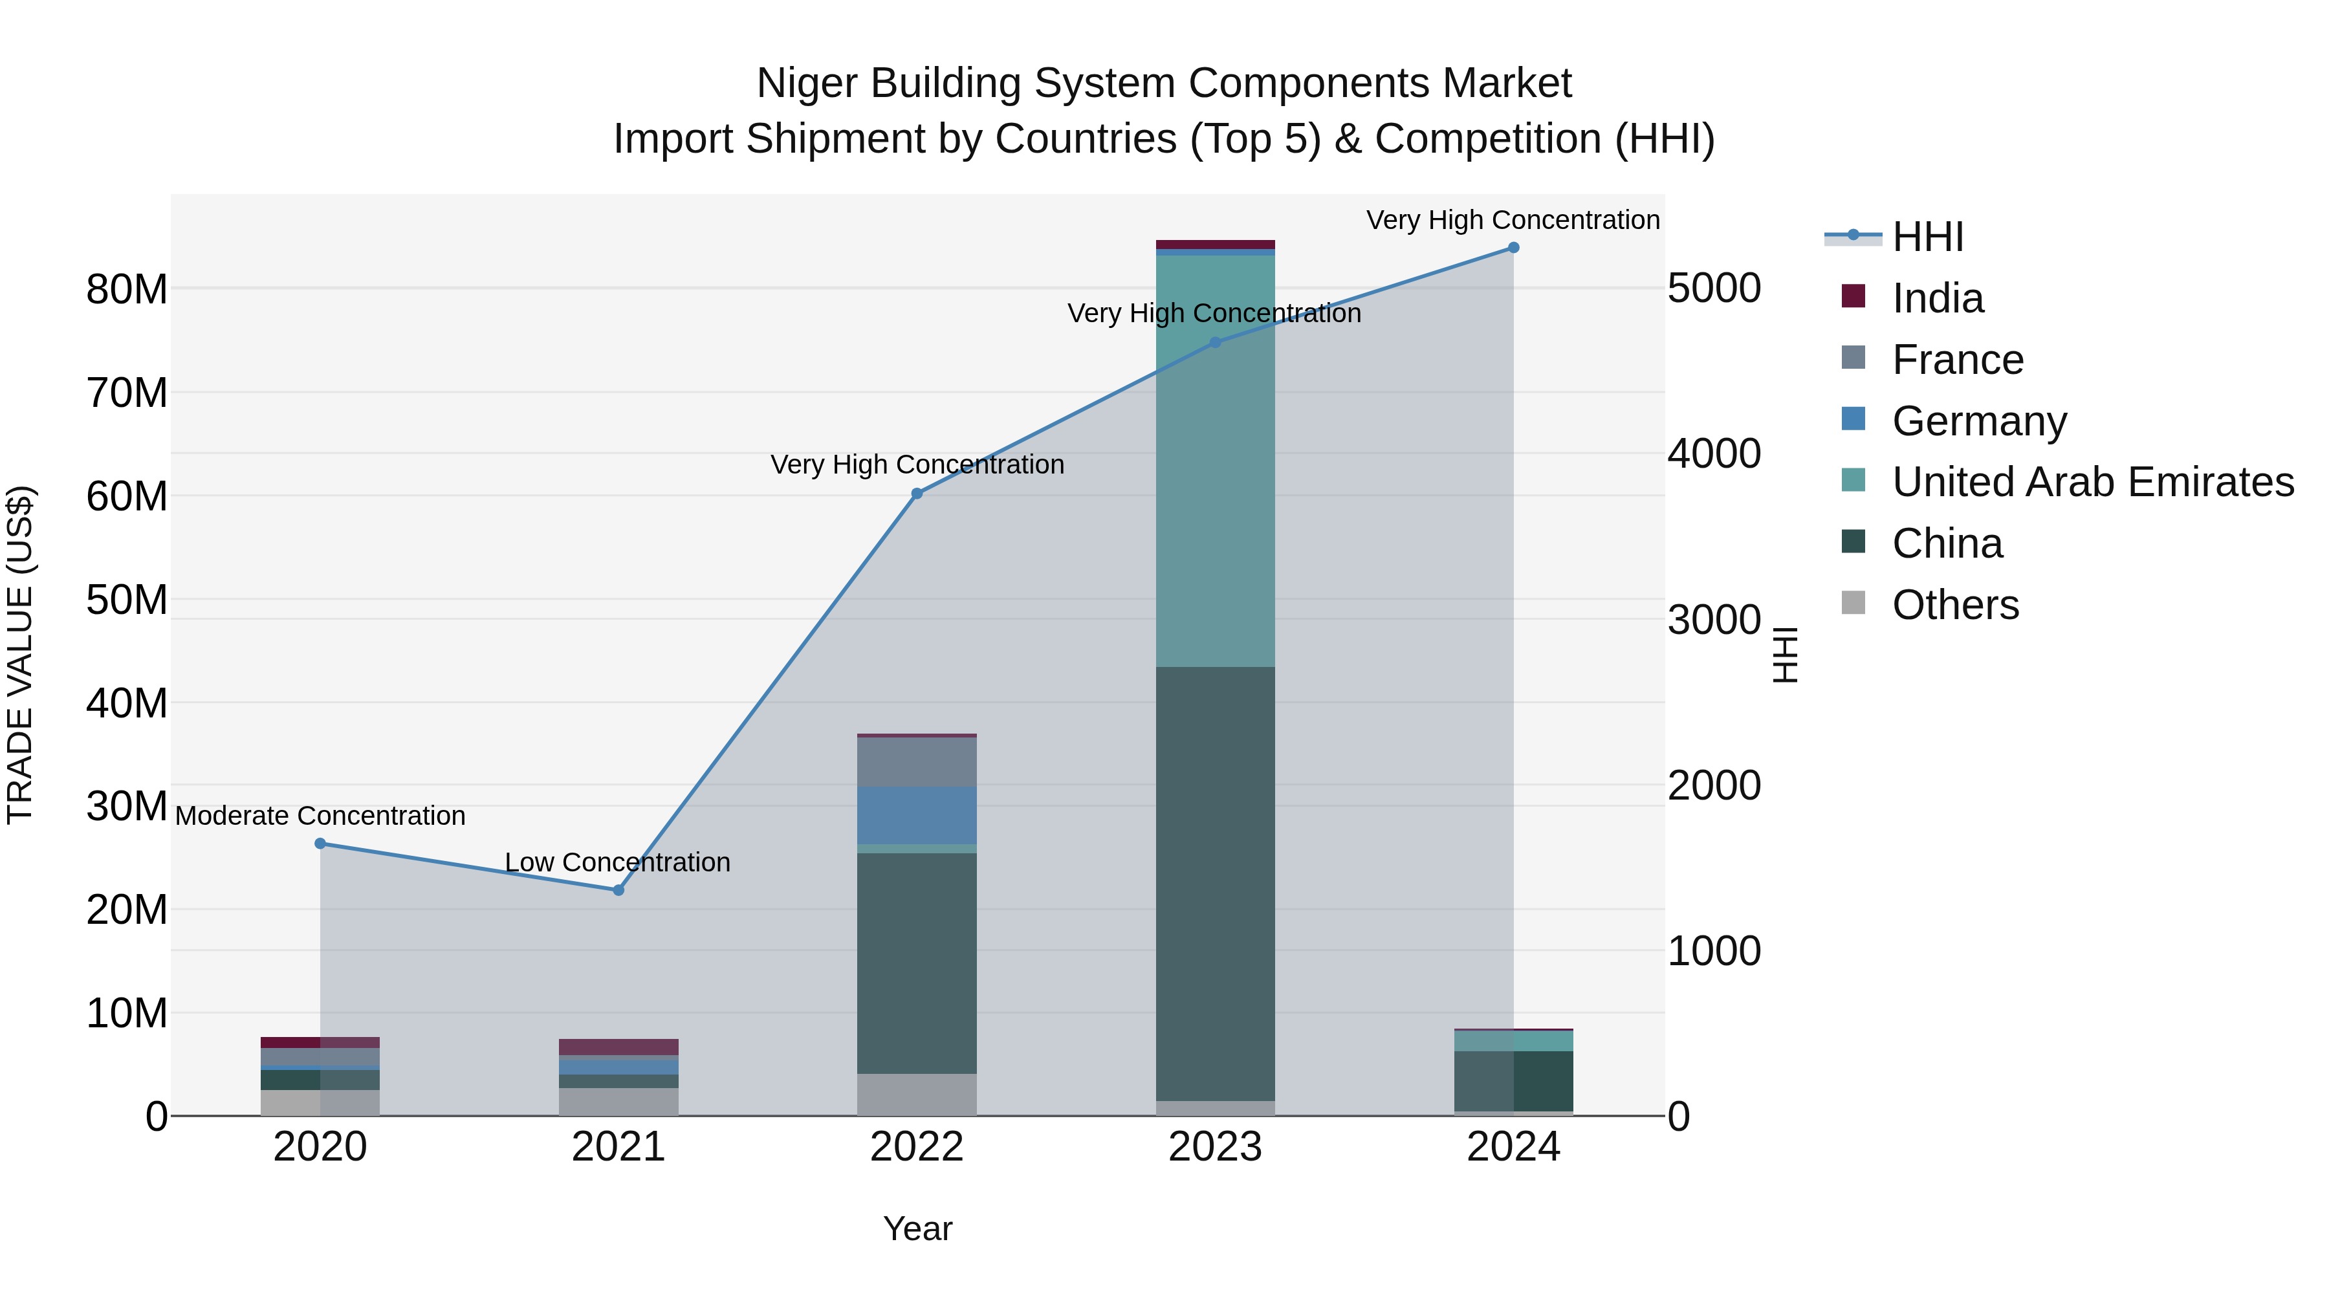The width and height of the screenshot is (2329, 1310).
Task: Click Very High Concentration label above 2024
Action: point(1513,220)
